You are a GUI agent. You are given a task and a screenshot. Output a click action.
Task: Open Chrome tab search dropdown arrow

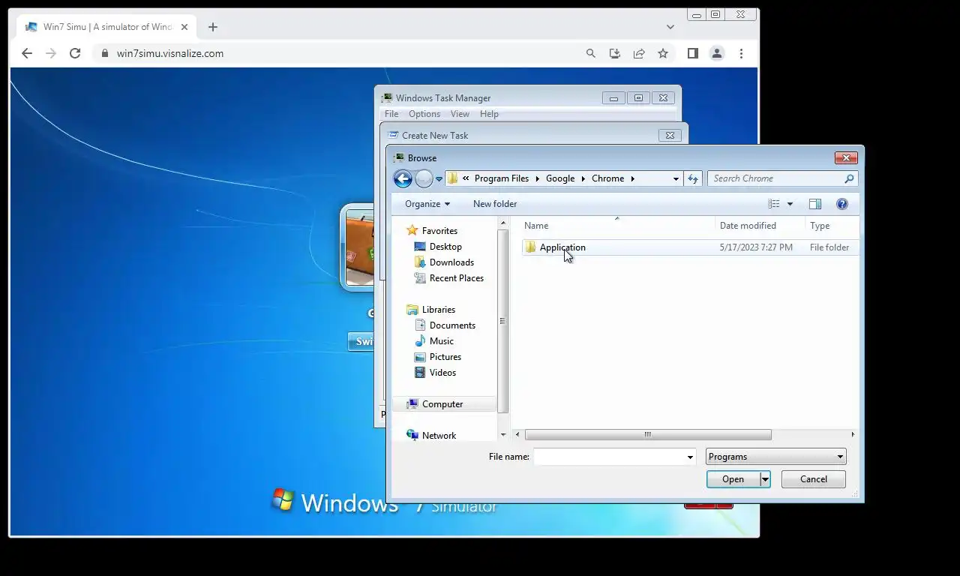(x=670, y=27)
